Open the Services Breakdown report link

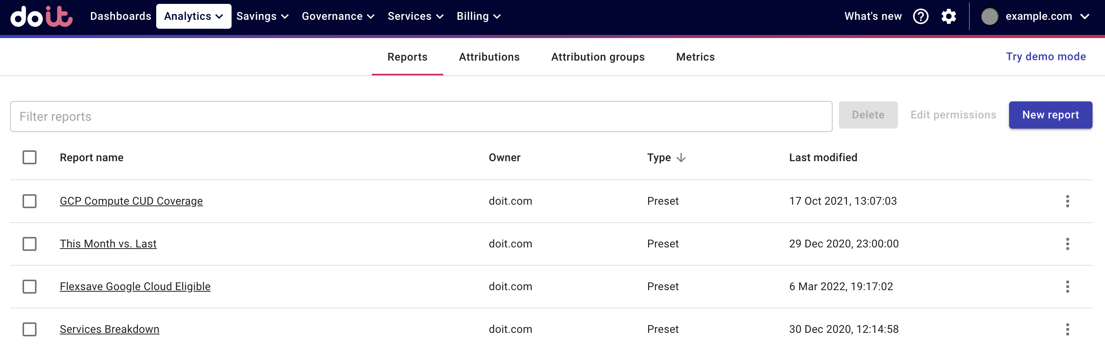coord(110,329)
